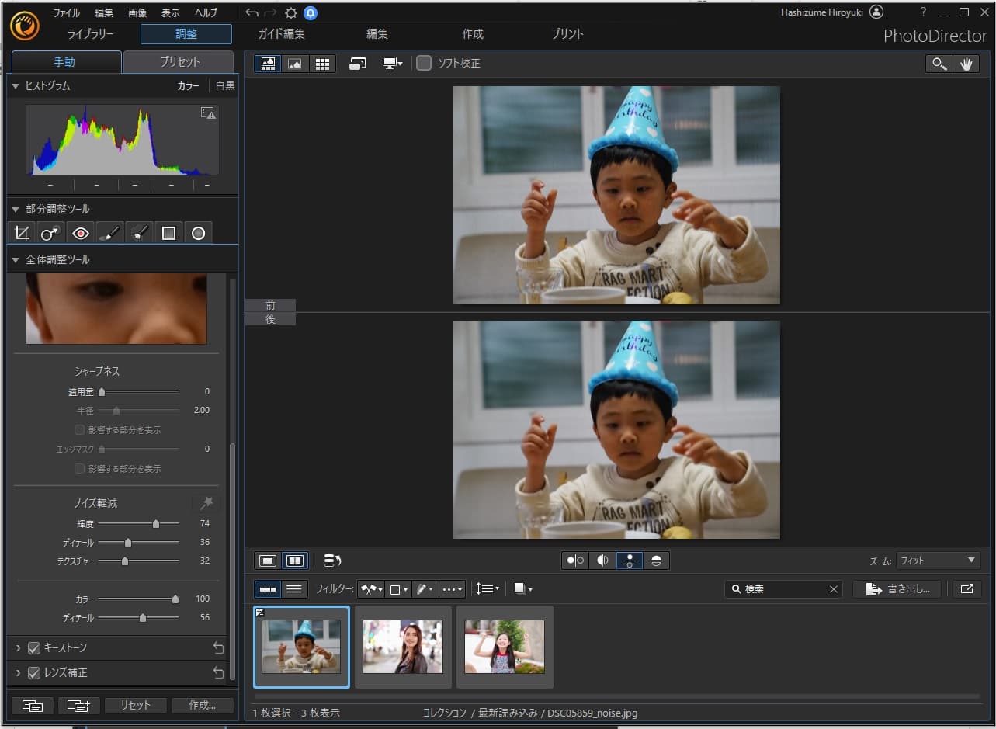
Task: Click the 書き出し button
Action: pos(897,588)
